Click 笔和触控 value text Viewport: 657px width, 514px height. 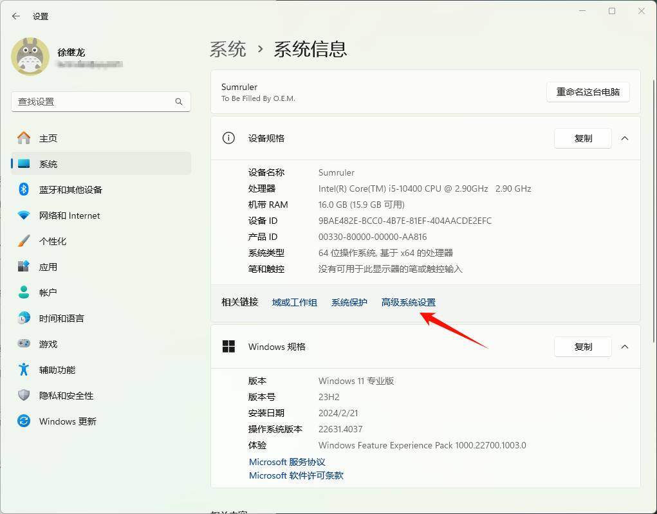coord(391,269)
